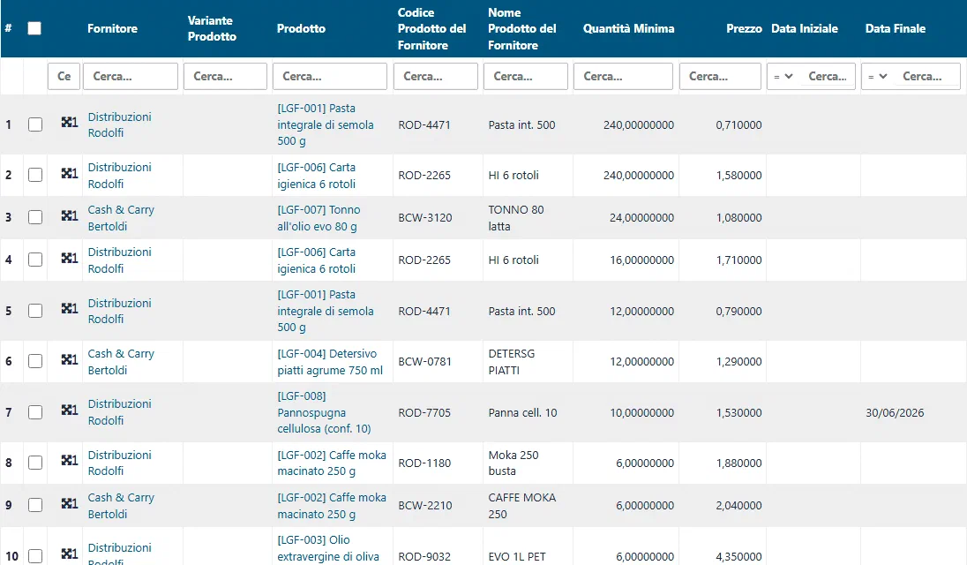The width and height of the screenshot is (967, 565).
Task: Open Cash & Carry Bertoldi link, row 6
Action: click(x=121, y=361)
